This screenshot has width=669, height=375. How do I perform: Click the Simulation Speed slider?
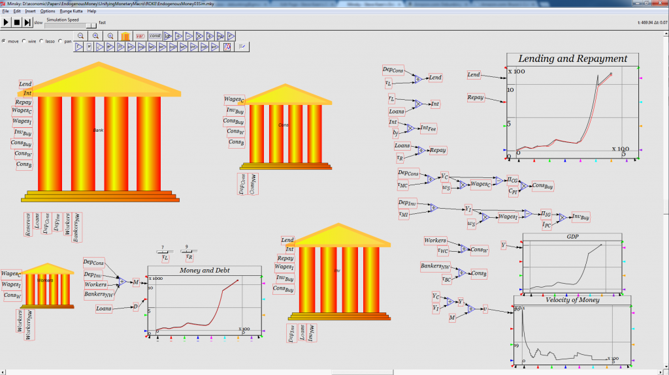point(90,25)
